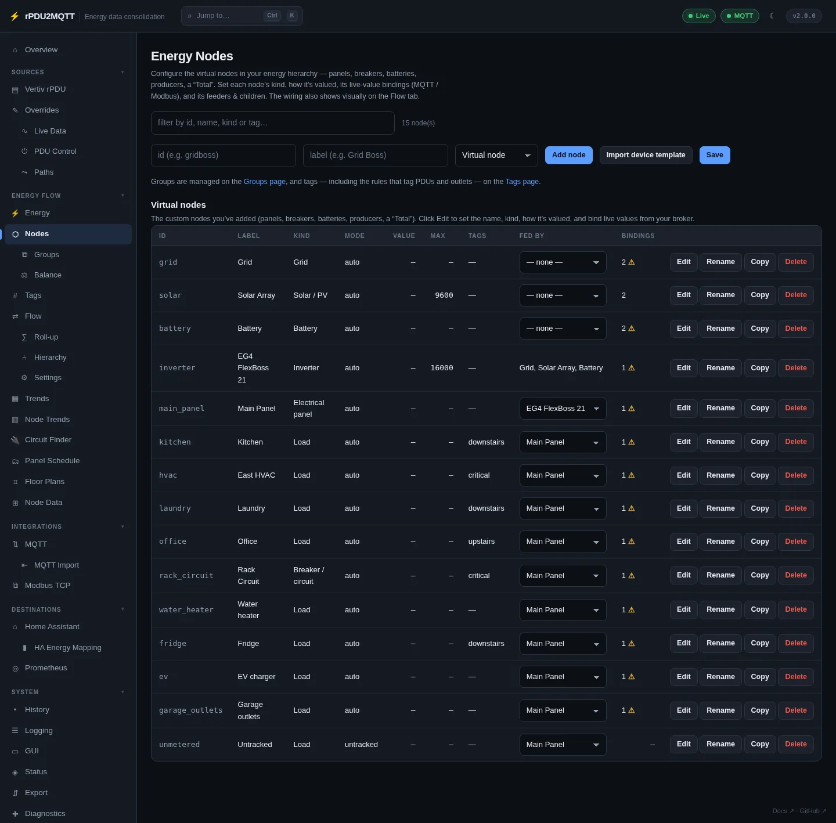The image size is (836, 823).
Task: Follow the Groups page link
Action: (264, 182)
